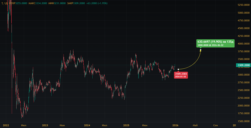Click the Июл label following 2022
This screenshot has width=251, height=128.
[x=24, y=125]
